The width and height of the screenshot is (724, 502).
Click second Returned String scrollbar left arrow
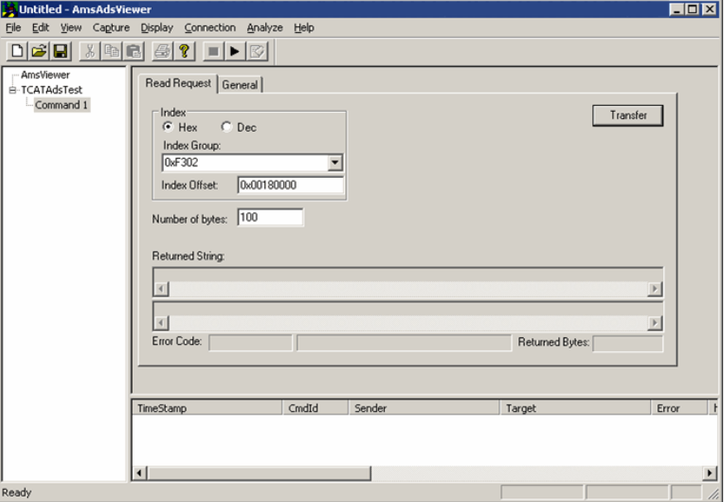161,323
